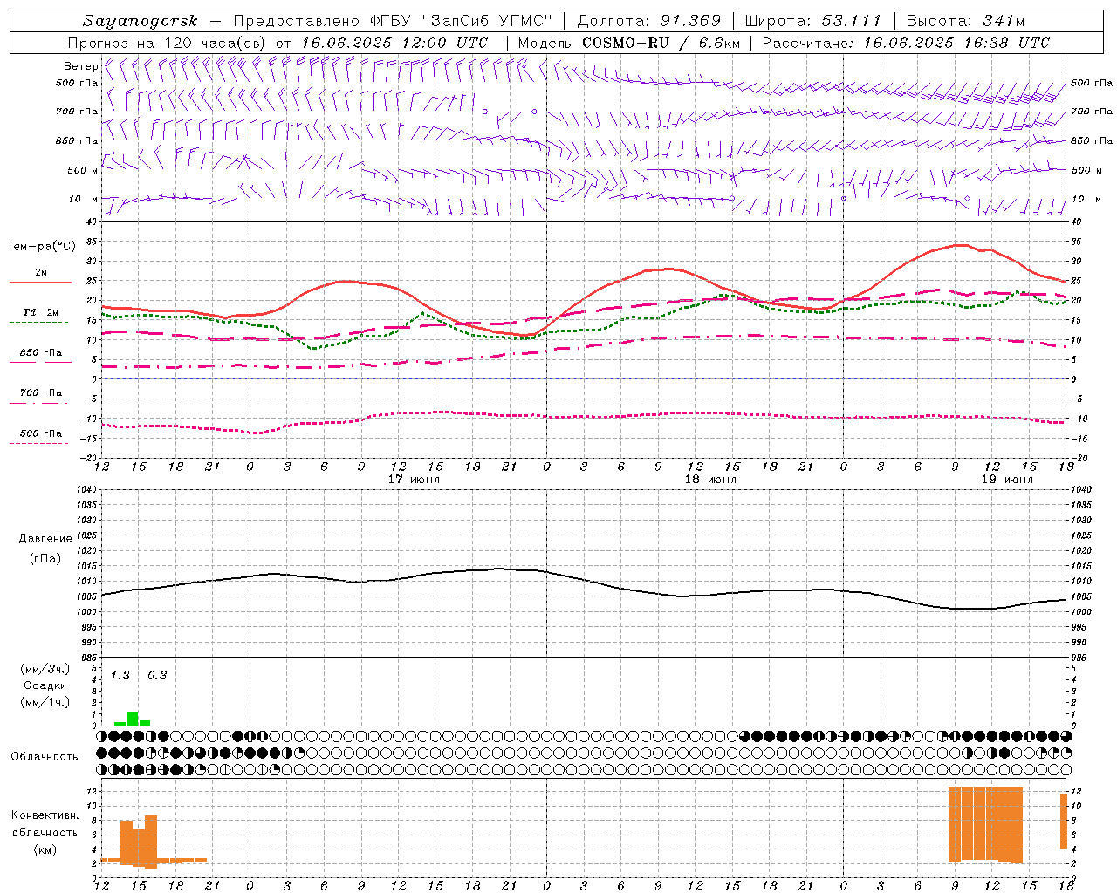The image size is (1117, 893).
Task: Click the "Td 2м" dew point legend entry
Action: [40, 312]
